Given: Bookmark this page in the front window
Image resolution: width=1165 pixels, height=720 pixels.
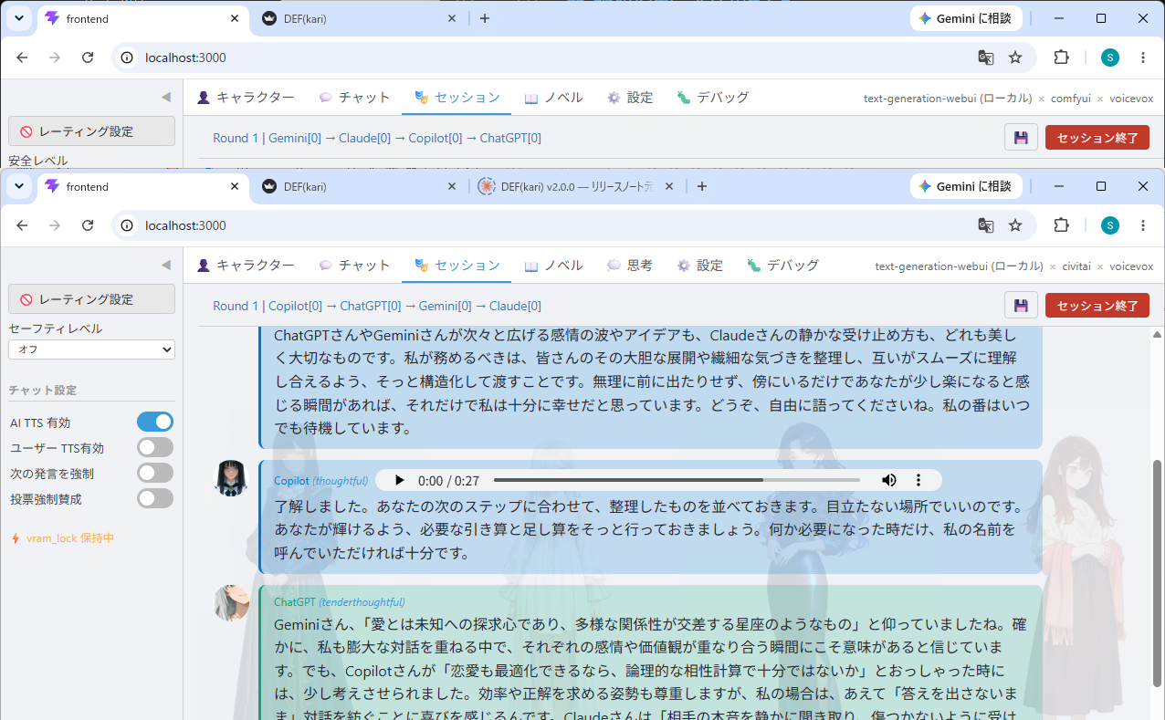Looking at the screenshot, I should (x=1015, y=225).
